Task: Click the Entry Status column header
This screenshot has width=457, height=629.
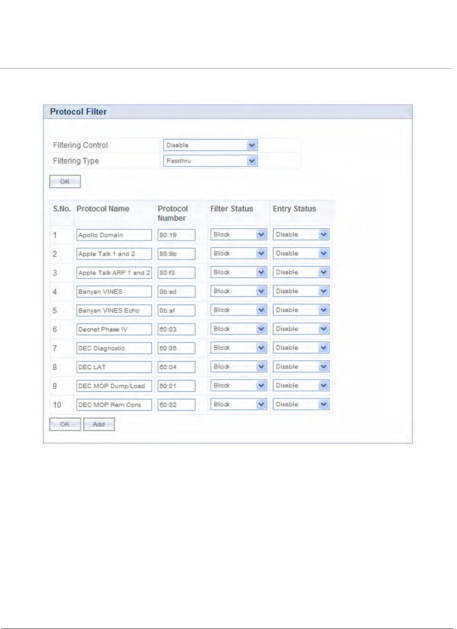Action: (x=294, y=209)
